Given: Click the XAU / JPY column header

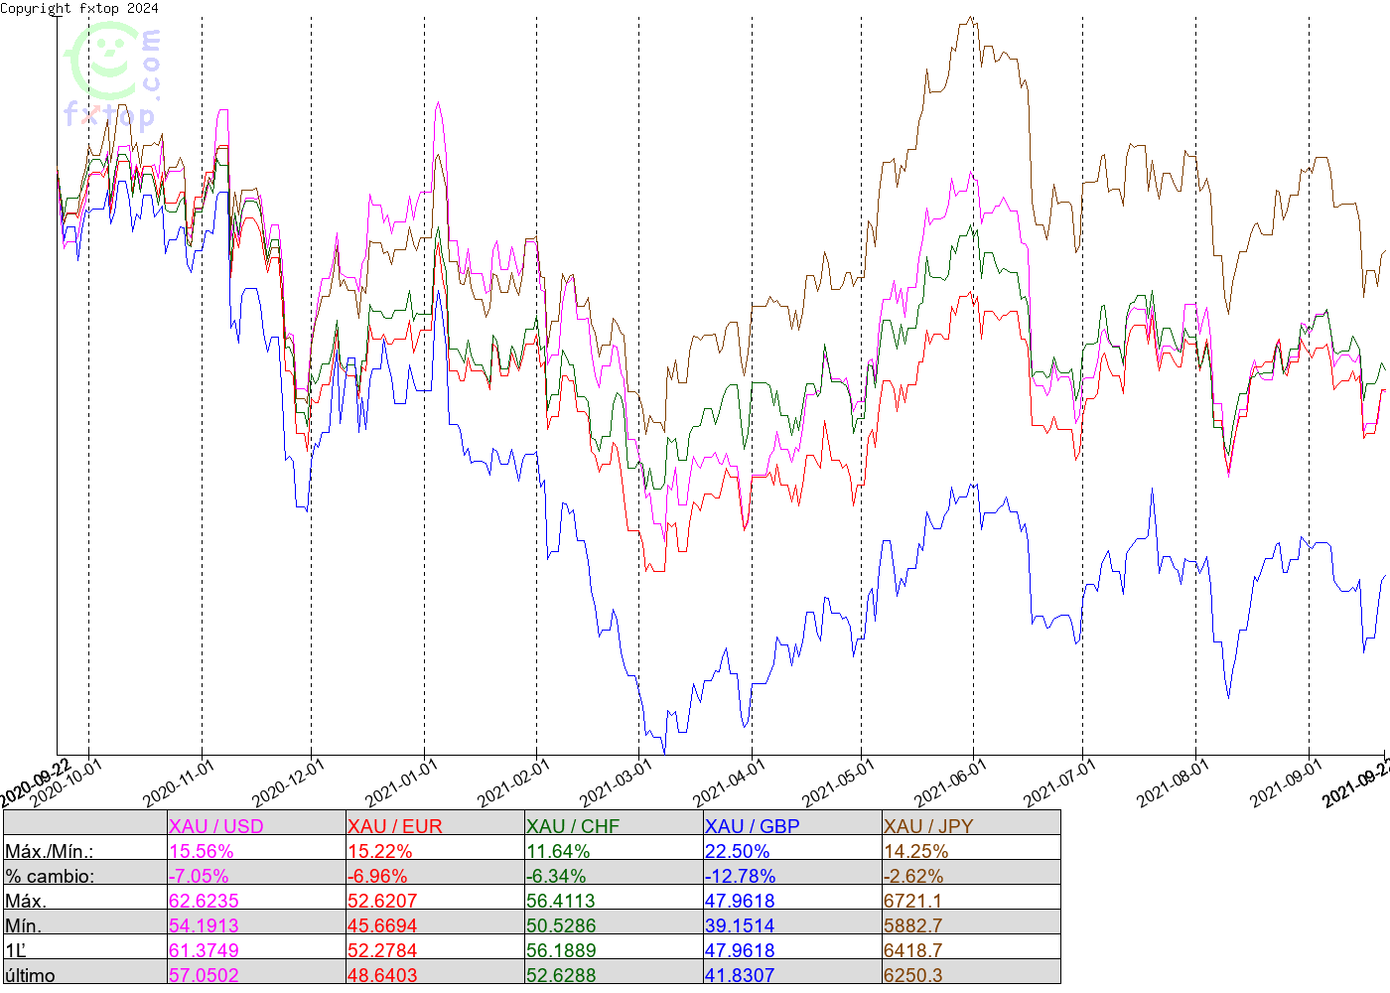Looking at the screenshot, I should [928, 826].
